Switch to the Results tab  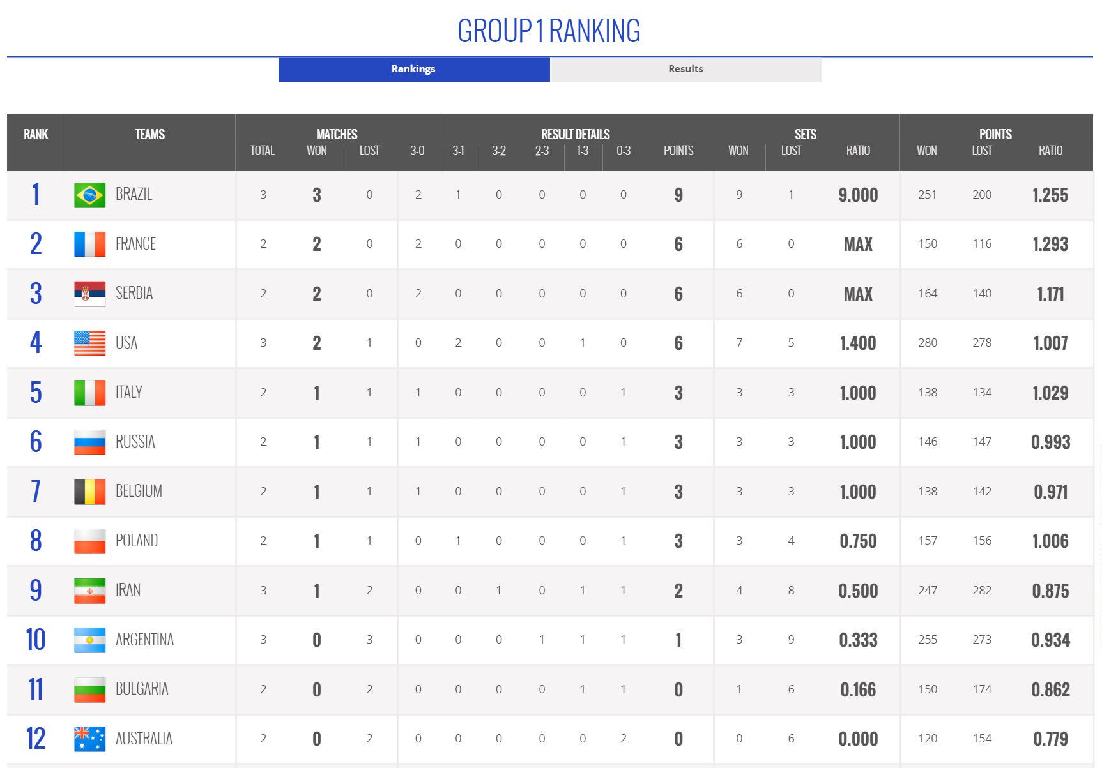[x=685, y=69]
